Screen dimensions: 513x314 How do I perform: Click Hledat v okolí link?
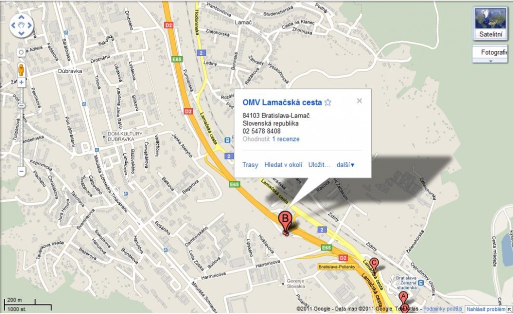click(284, 165)
